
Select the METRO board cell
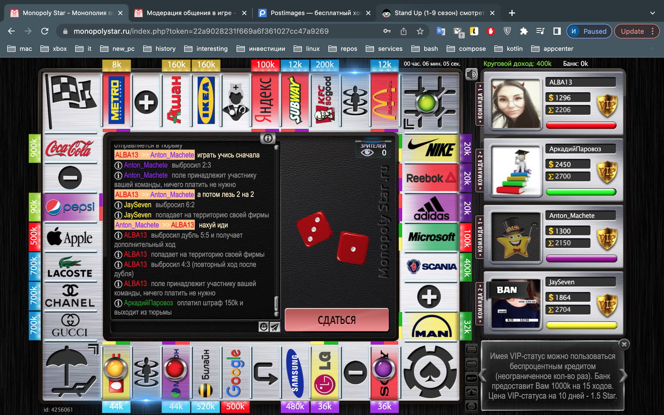[x=117, y=101]
